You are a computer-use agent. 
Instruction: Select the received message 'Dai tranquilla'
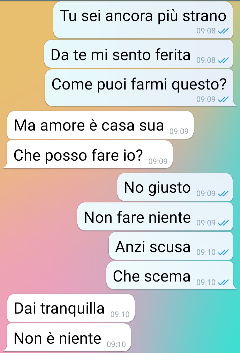[71, 308]
